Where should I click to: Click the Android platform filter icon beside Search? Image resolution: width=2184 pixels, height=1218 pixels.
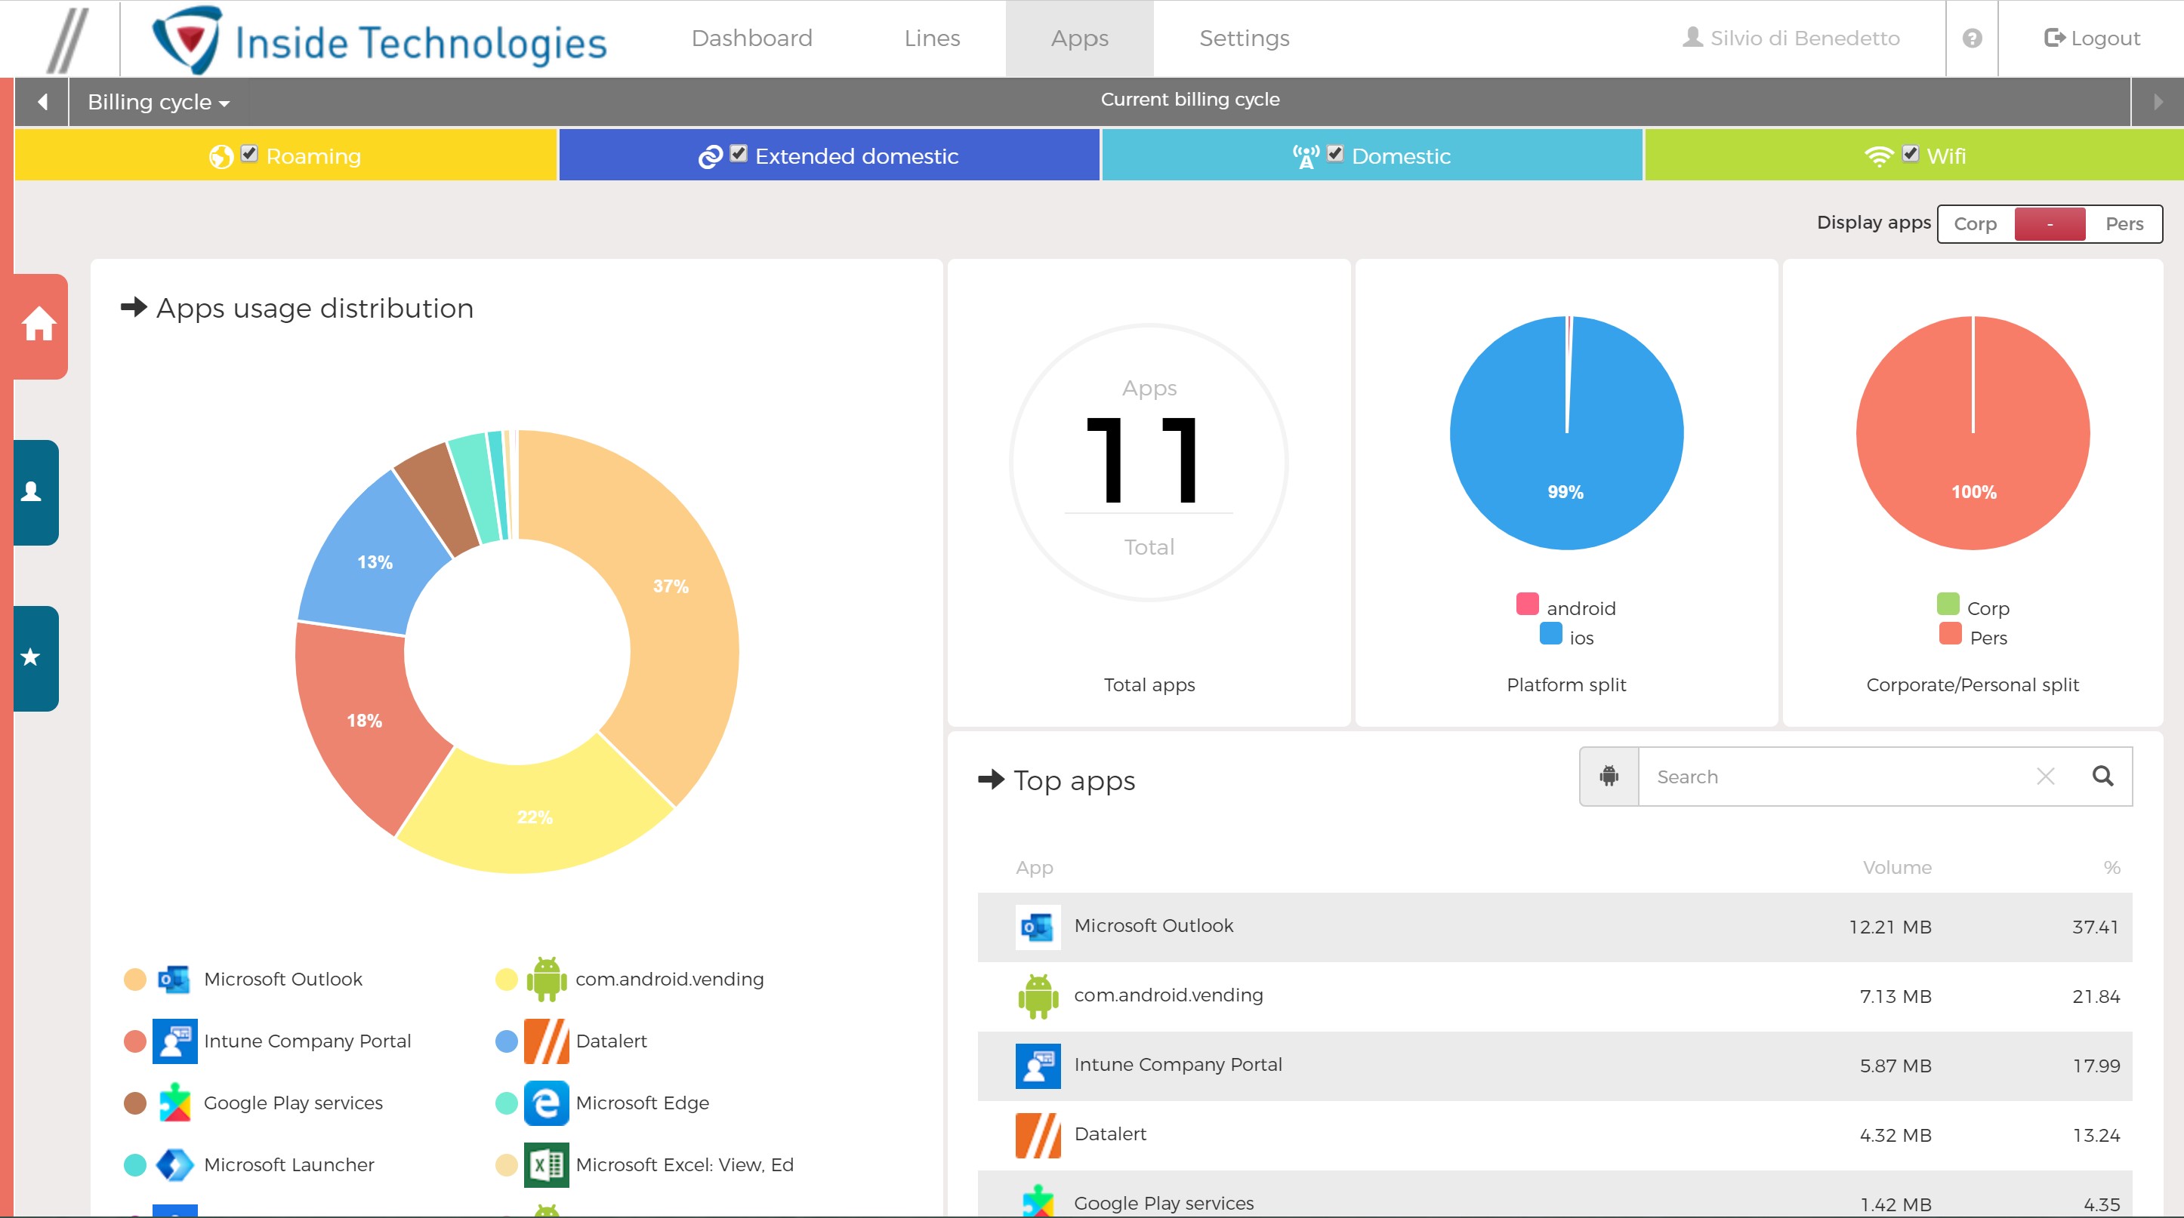[x=1609, y=776]
